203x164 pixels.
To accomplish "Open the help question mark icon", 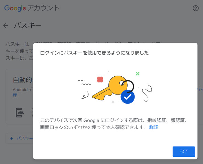I will [x=195, y=8].
